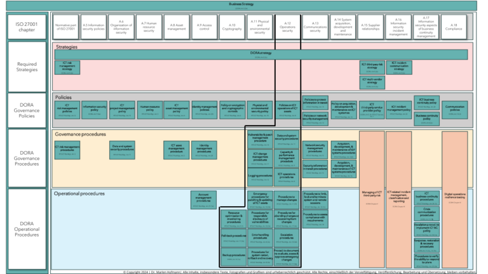Select 'A.5 Information security policies' chapter box
Screen dimensions: 488x274
click(x=93, y=27)
